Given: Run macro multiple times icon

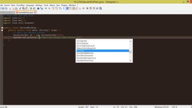Looking at the screenshot, I should [97, 8].
